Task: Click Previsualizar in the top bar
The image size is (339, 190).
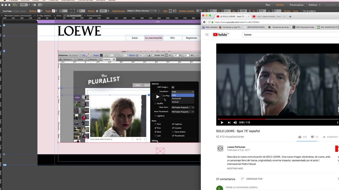Action: (x=297, y=5)
